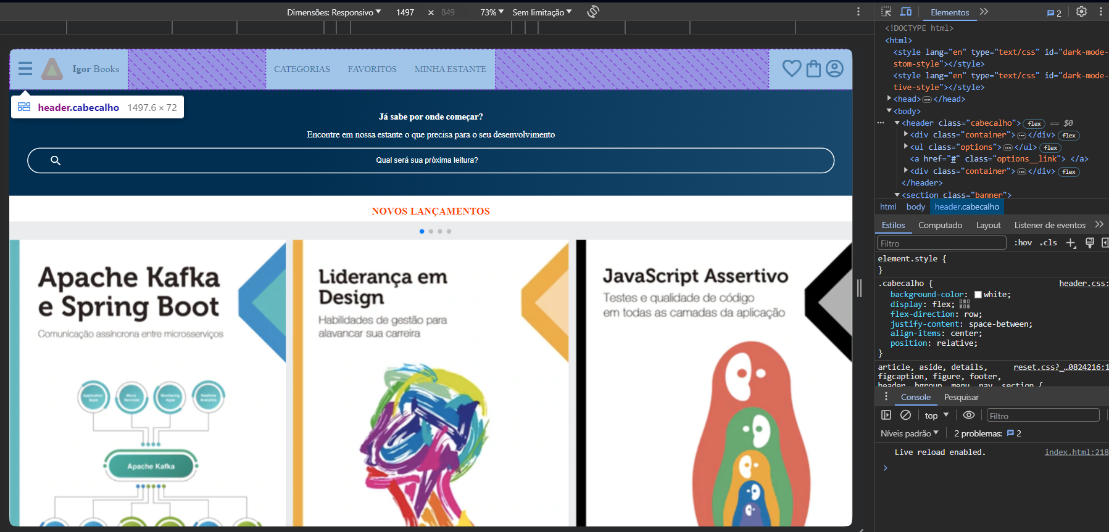
Task: Open the hamburger menu on Igor Books site
Action: [25, 68]
